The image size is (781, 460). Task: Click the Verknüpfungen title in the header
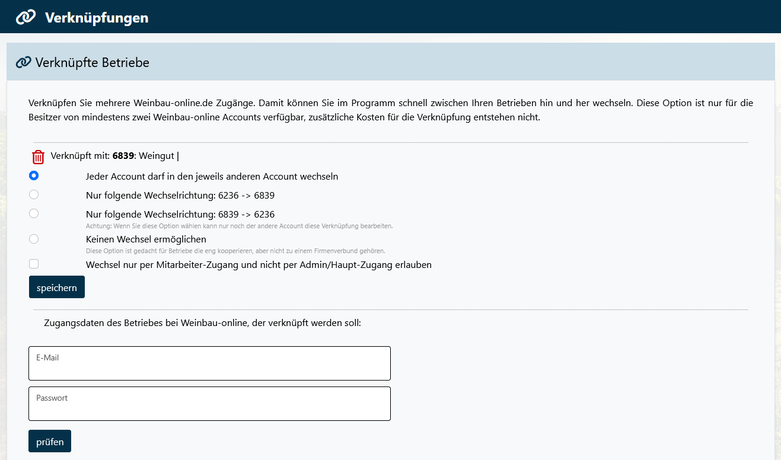pos(97,18)
